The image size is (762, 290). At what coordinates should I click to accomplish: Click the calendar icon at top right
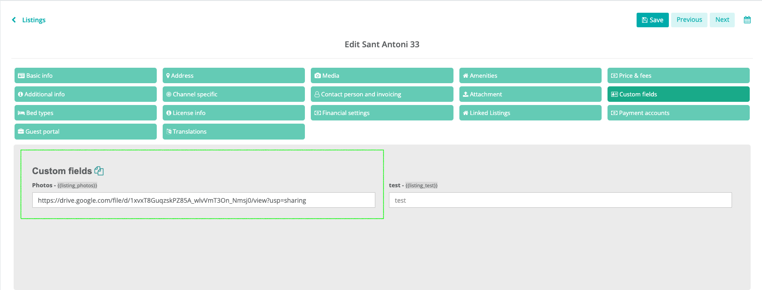747,20
